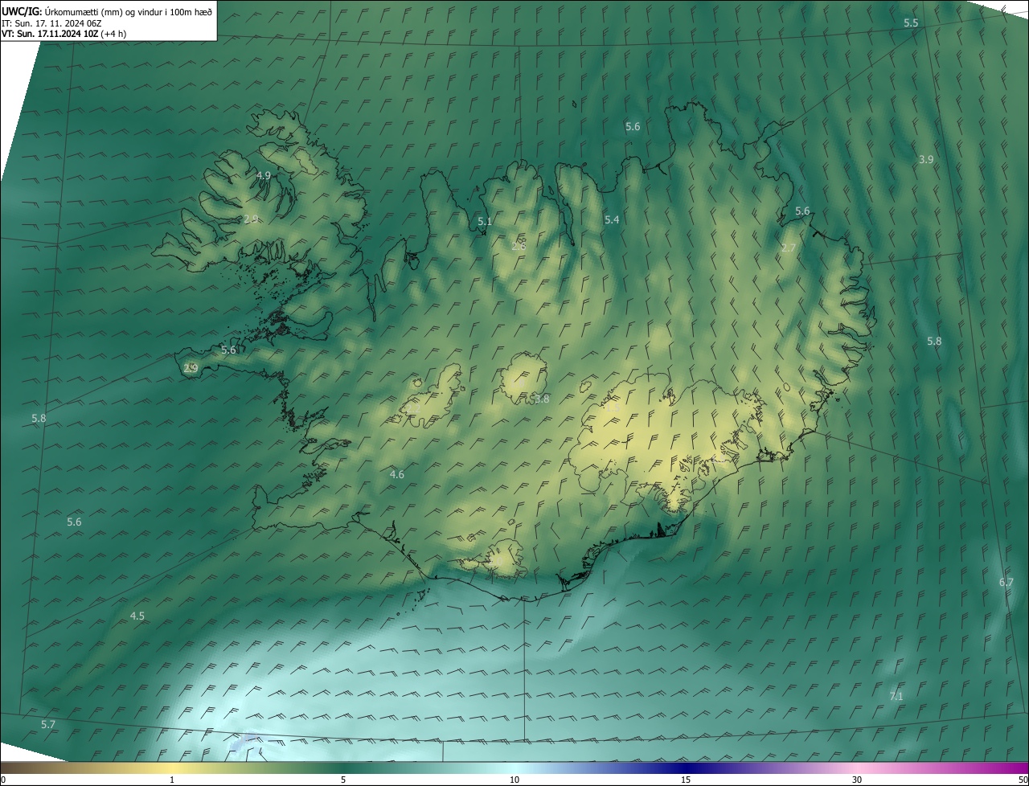Click the 1 tick on the color scale
This screenshot has height=786, width=1029.
point(172,780)
